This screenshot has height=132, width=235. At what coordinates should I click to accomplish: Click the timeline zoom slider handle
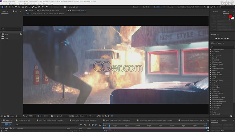[x=107, y=131]
